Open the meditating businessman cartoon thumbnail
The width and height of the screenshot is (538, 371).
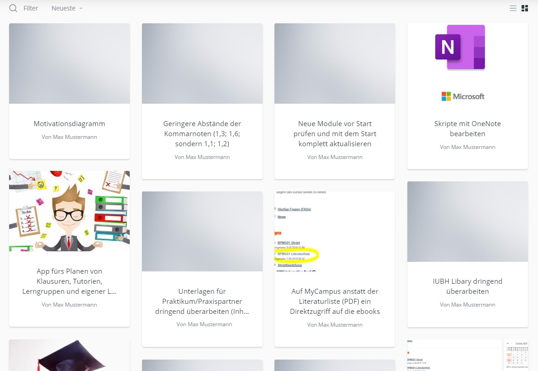coord(69,211)
